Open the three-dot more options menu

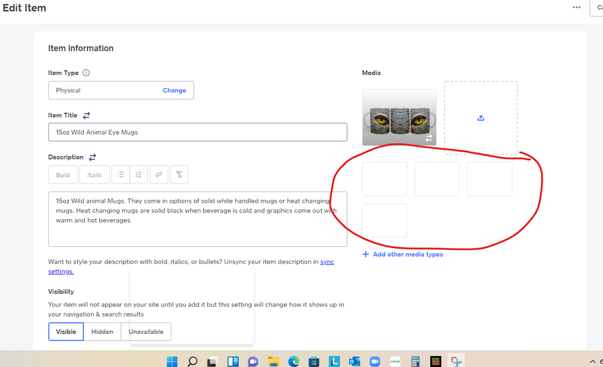[576, 7]
